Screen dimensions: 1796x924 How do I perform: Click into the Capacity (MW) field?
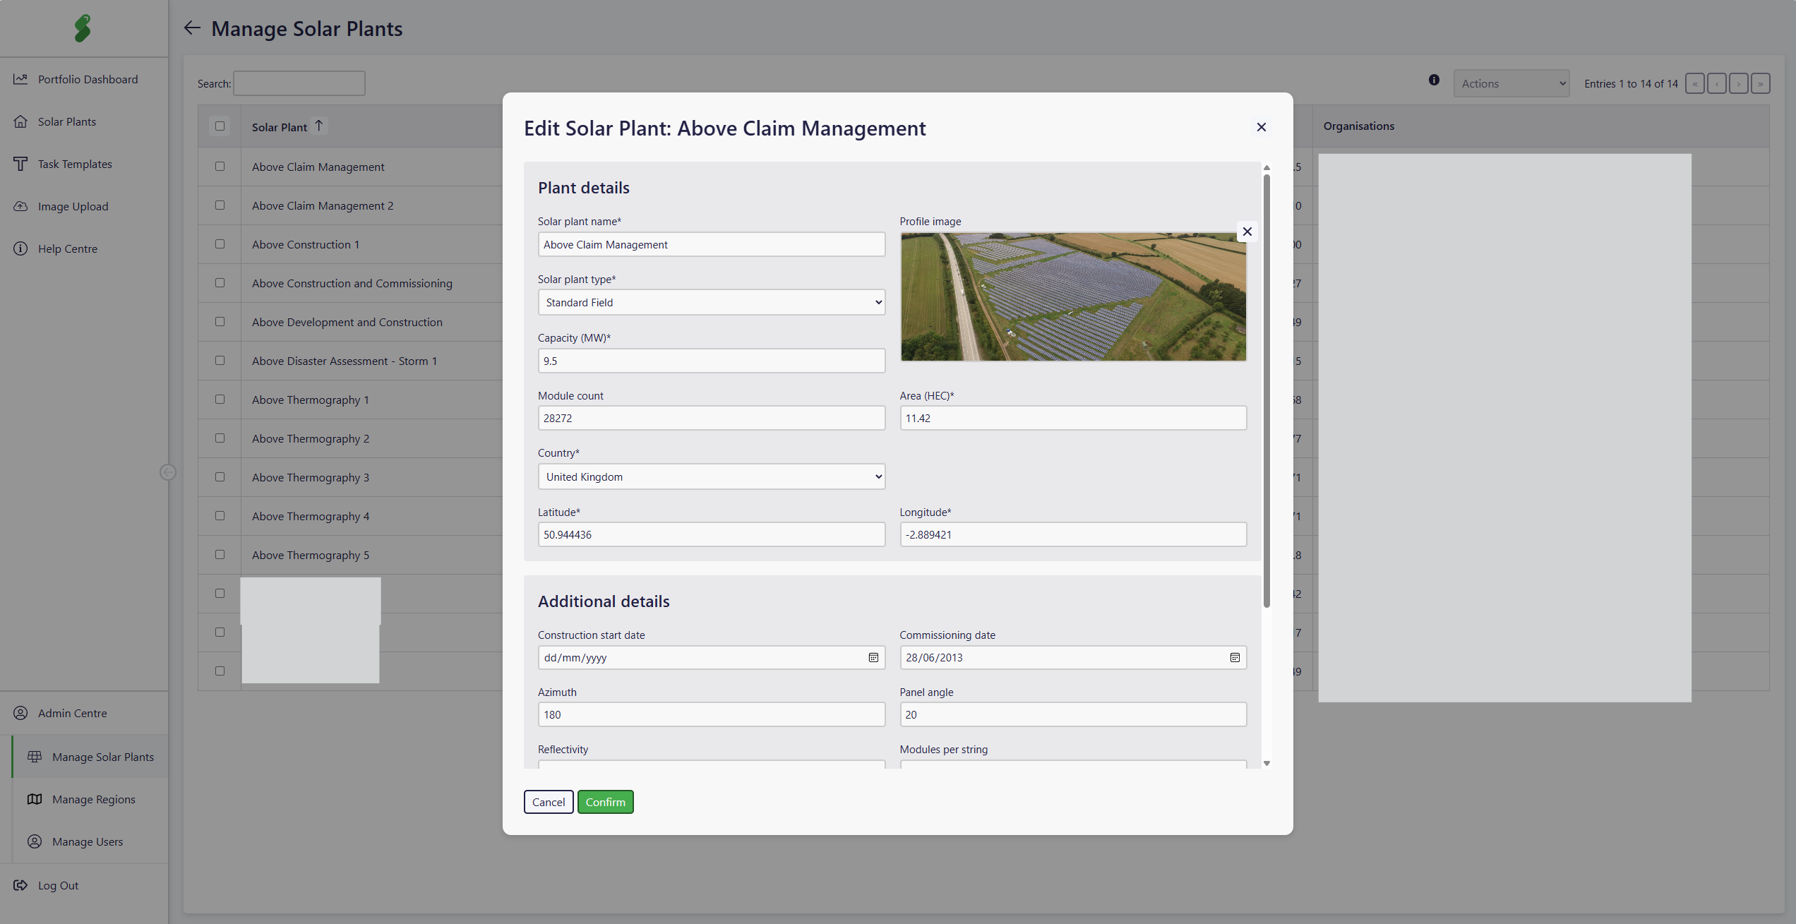coord(711,361)
